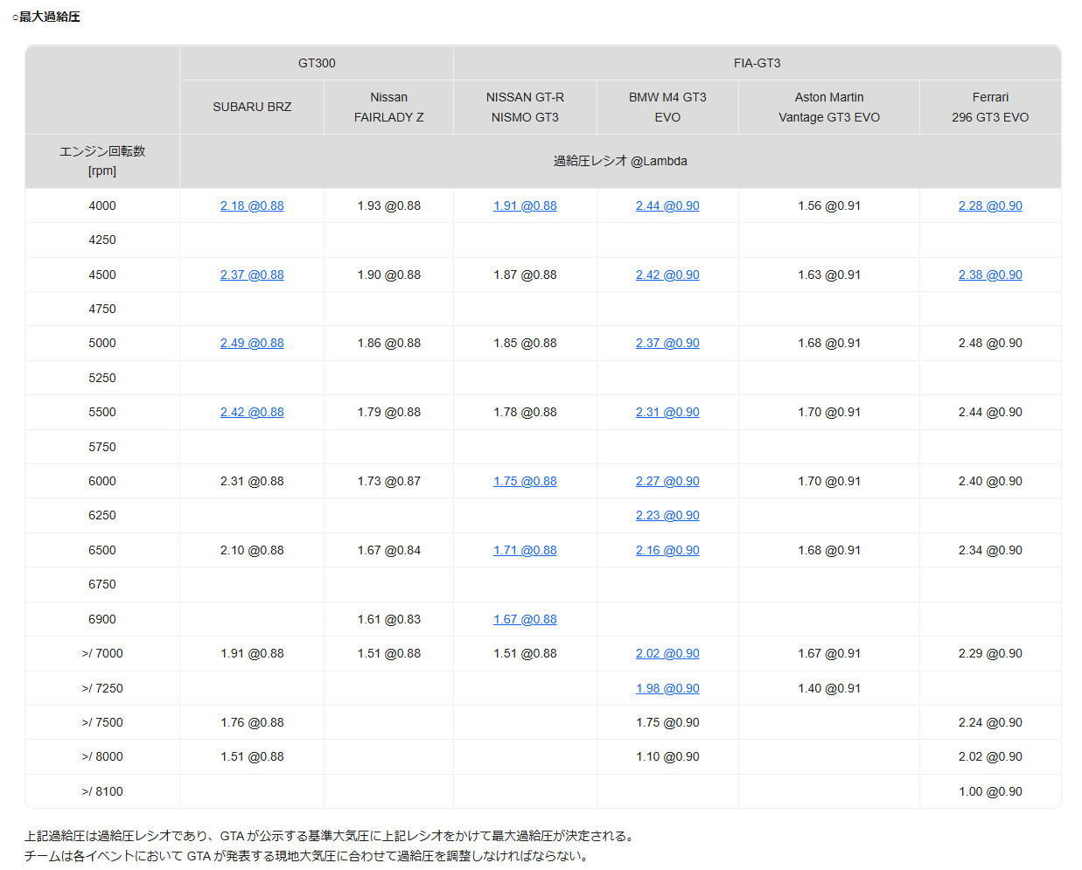
Task: Select the 4000 rpm row label
Action: pos(102,205)
